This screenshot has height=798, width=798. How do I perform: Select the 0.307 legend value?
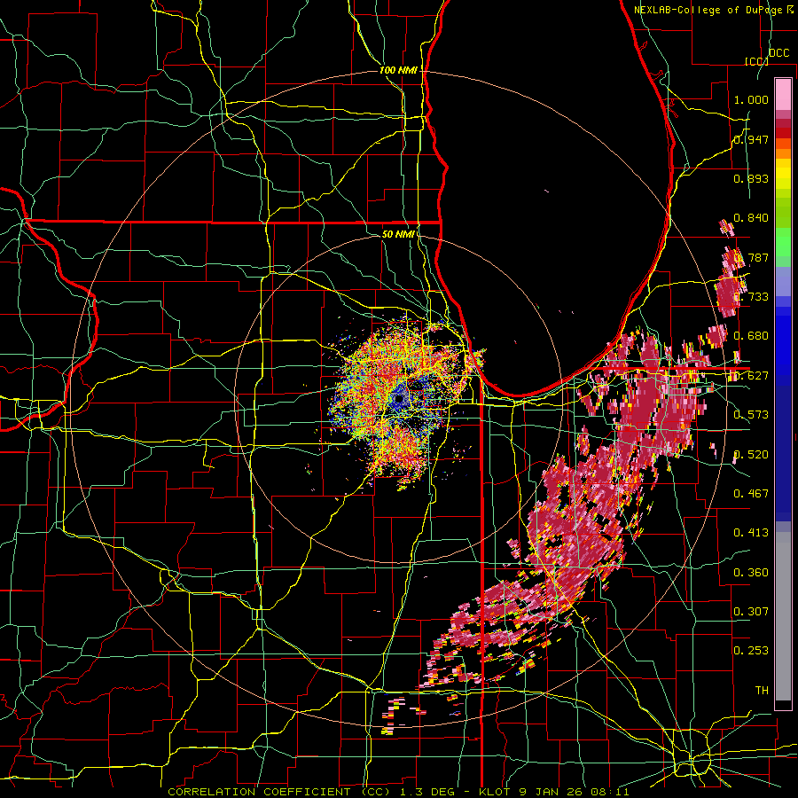click(751, 612)
